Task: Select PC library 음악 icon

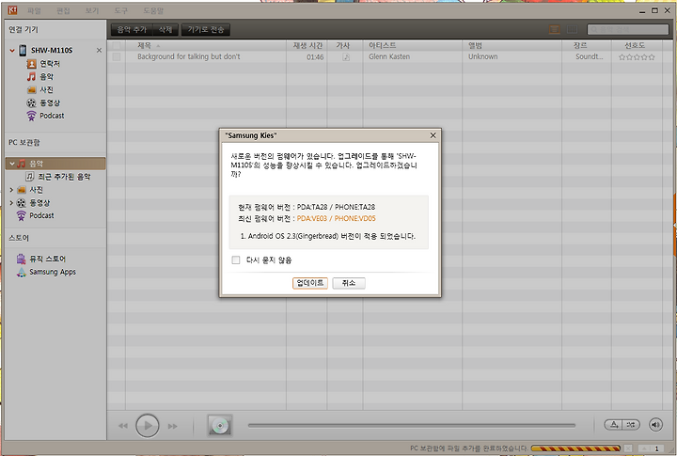Action: (x=21, y=164)
